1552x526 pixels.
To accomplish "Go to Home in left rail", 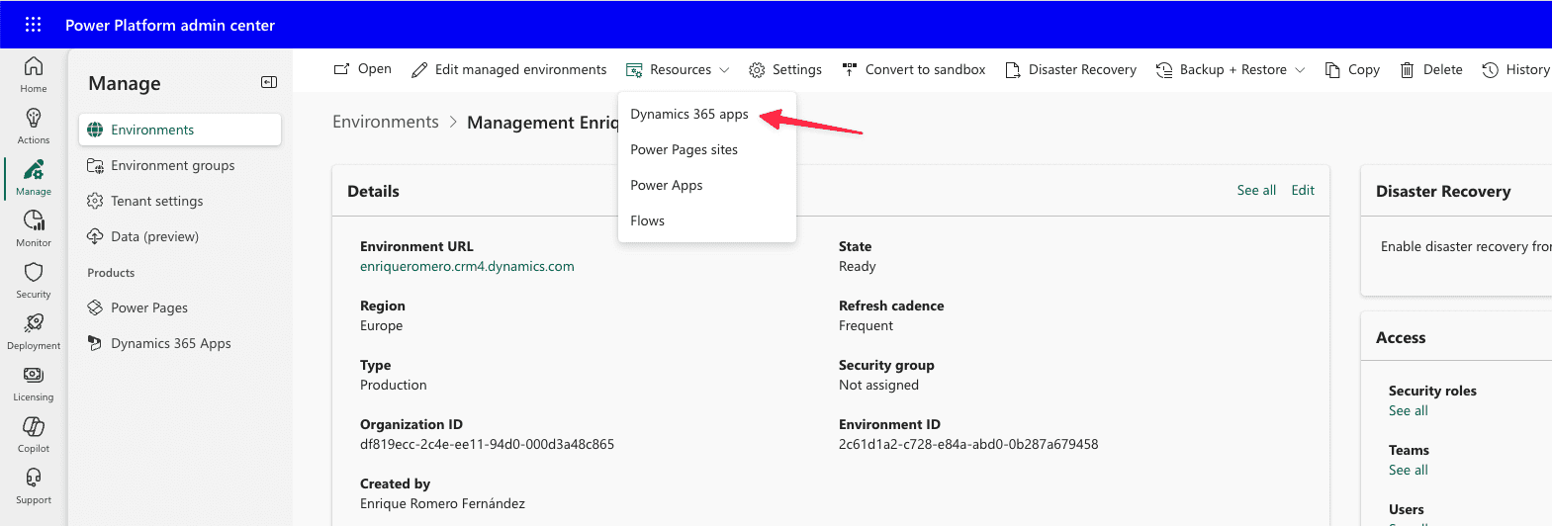I will pyautogui.click(x=34, y=74).
